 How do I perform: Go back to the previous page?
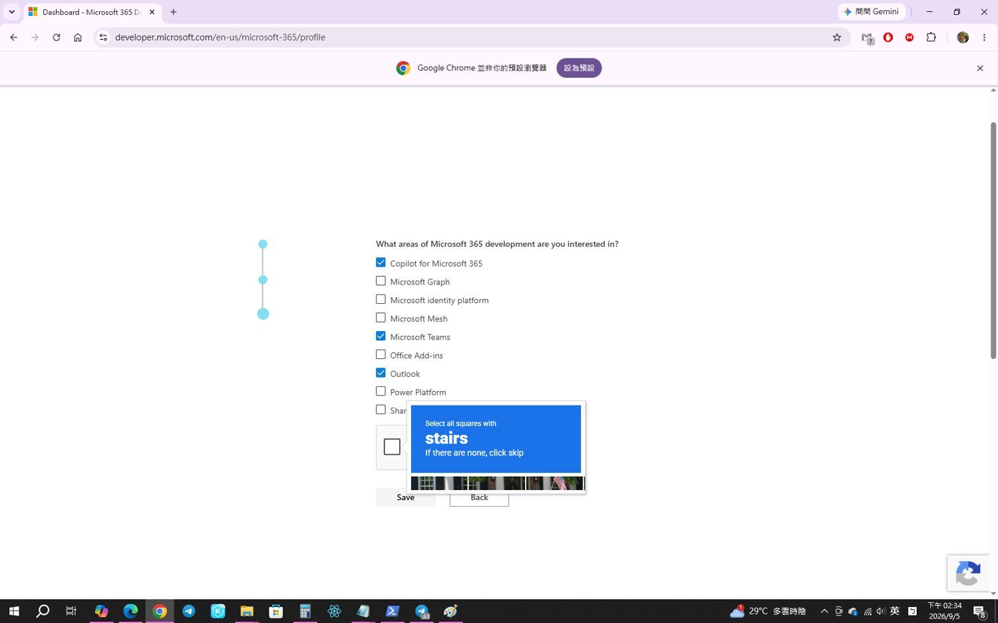click(14, 37)
